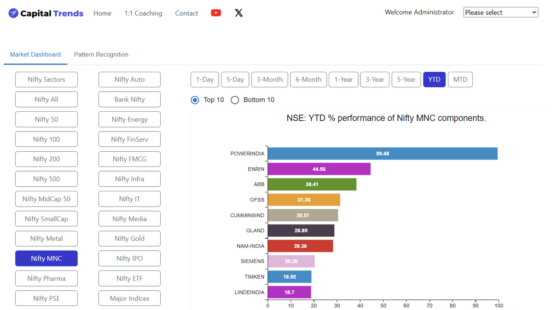Open the YouTube channel icon
This screenshot has height=310, width=552.
(216, 13)
